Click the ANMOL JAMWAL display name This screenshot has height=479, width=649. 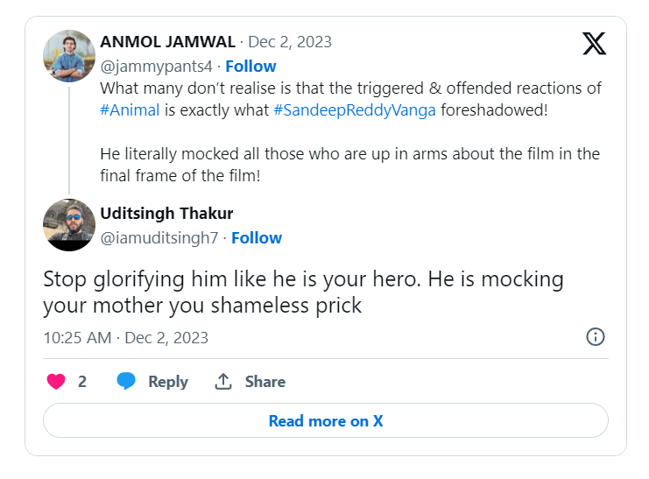[167, 42]
